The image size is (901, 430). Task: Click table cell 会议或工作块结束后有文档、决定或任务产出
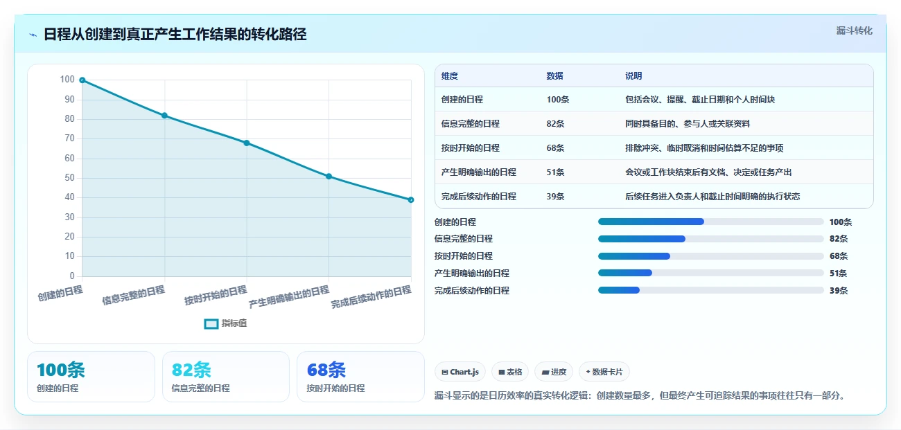tap(708, 172)
